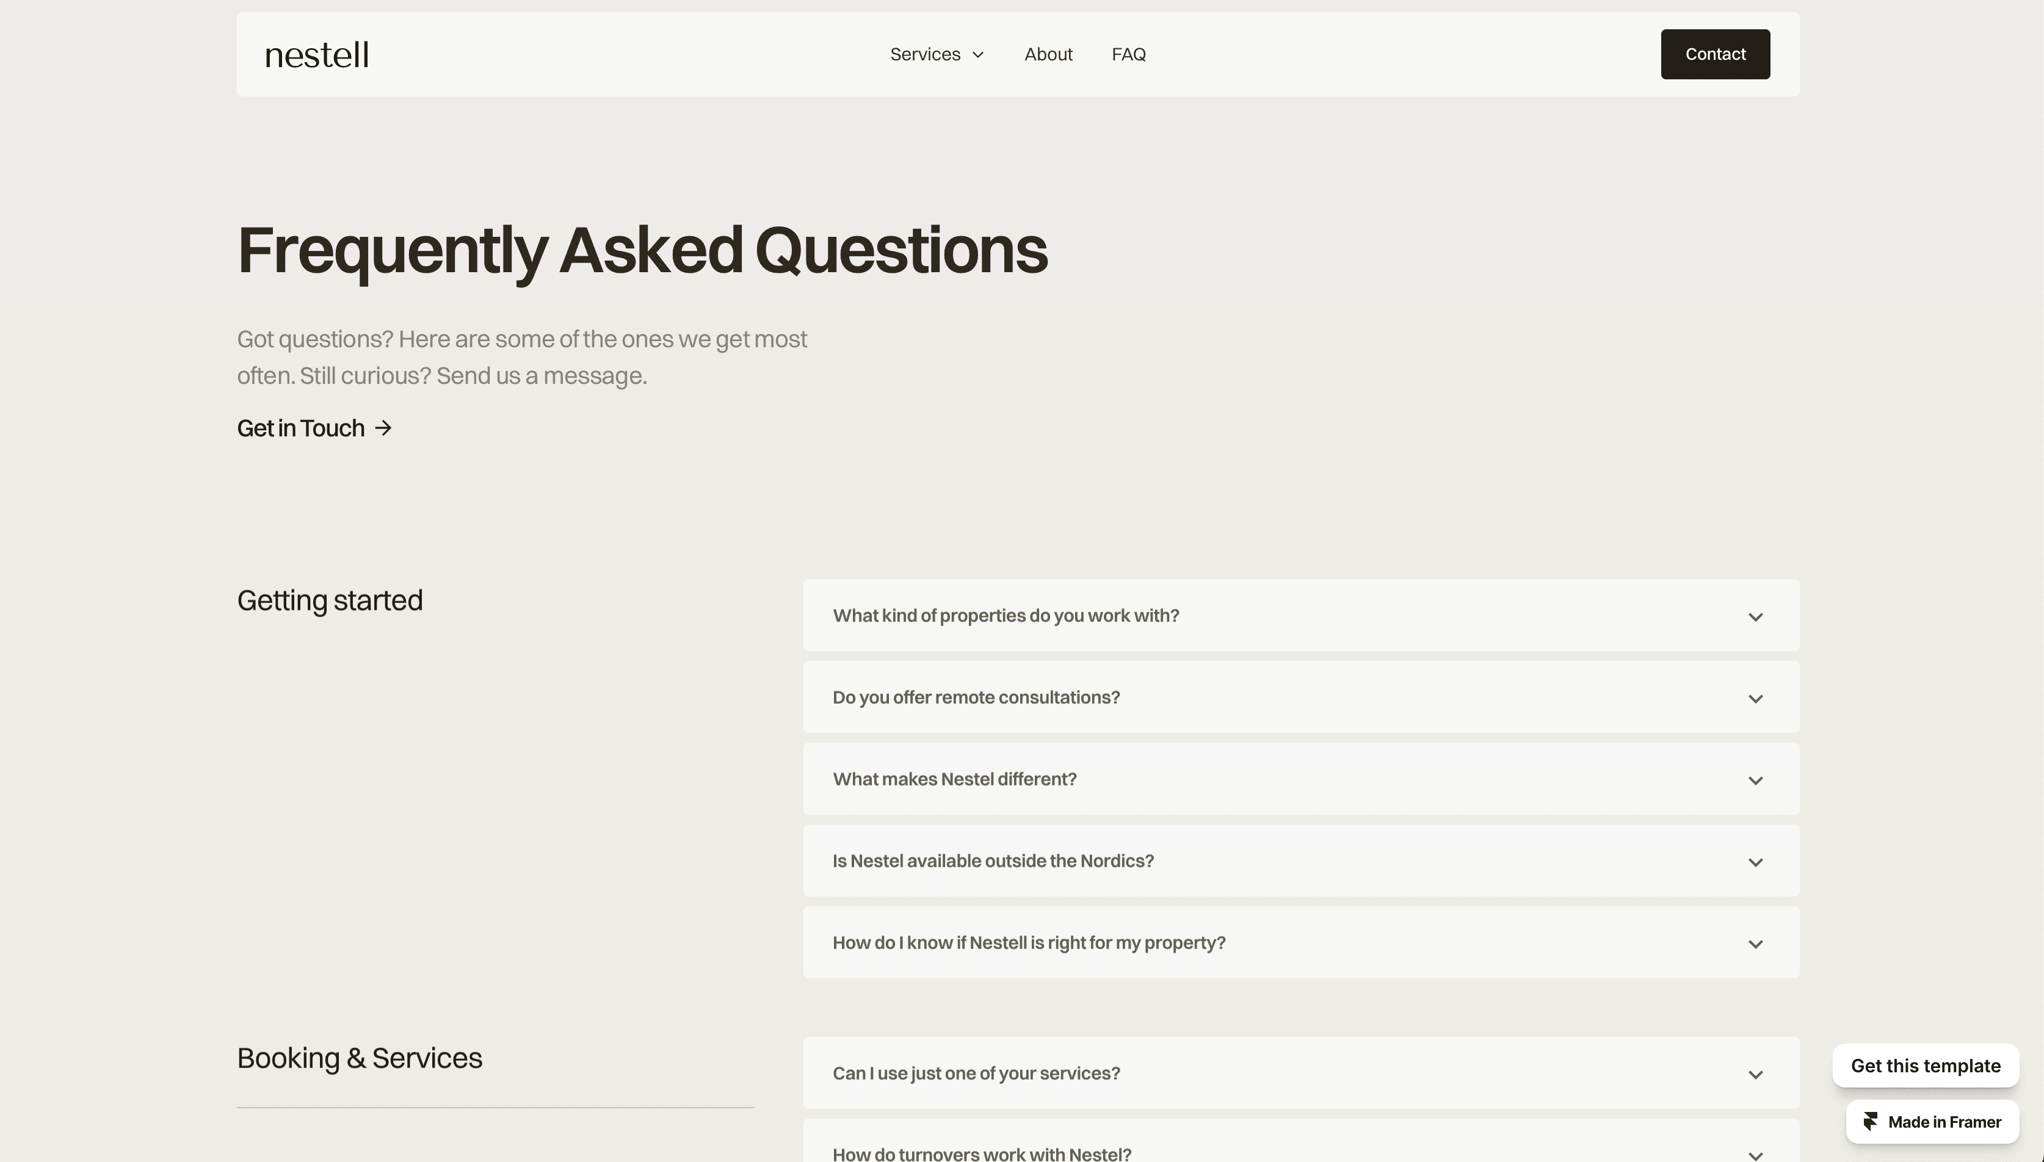
Task: Click the Get this template button
Action: 1925,1066
